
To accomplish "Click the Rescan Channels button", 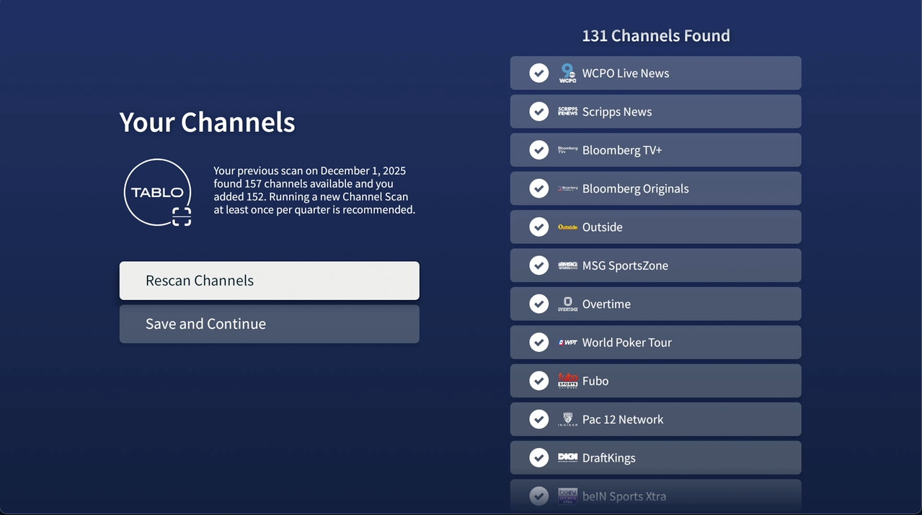I will click(x=269, y=281).
